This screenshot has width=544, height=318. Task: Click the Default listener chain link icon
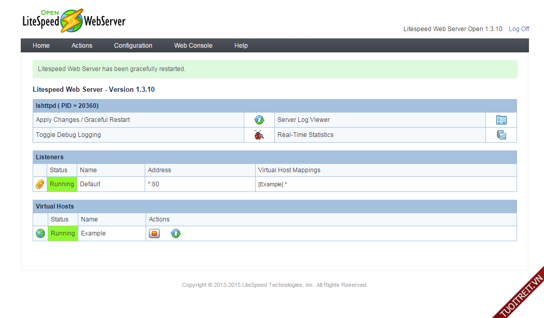pyautogui.click(x=40, y=184)
